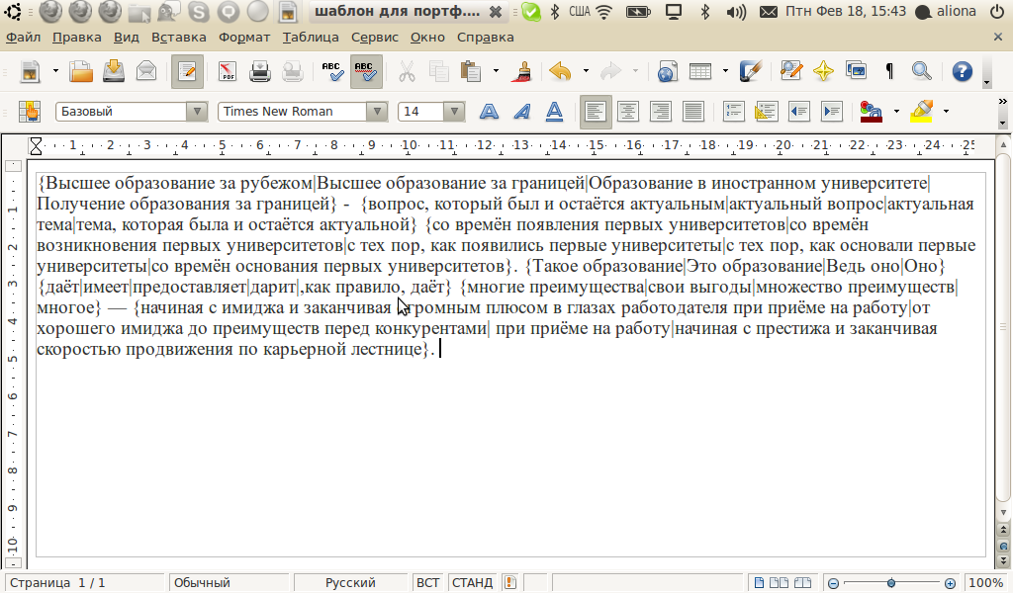Click ВСТ insert mode in status bar
1013x593 pixels.
(x=427, y=583)
